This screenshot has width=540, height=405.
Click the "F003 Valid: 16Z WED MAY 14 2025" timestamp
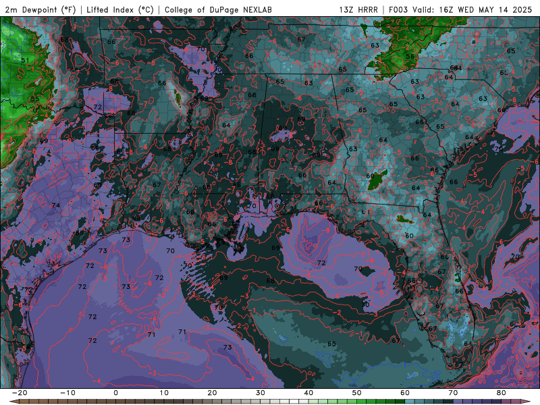coord(460,9)
